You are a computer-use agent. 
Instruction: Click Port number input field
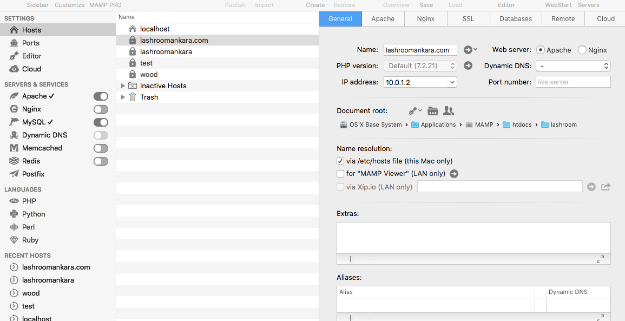[573, 82]
